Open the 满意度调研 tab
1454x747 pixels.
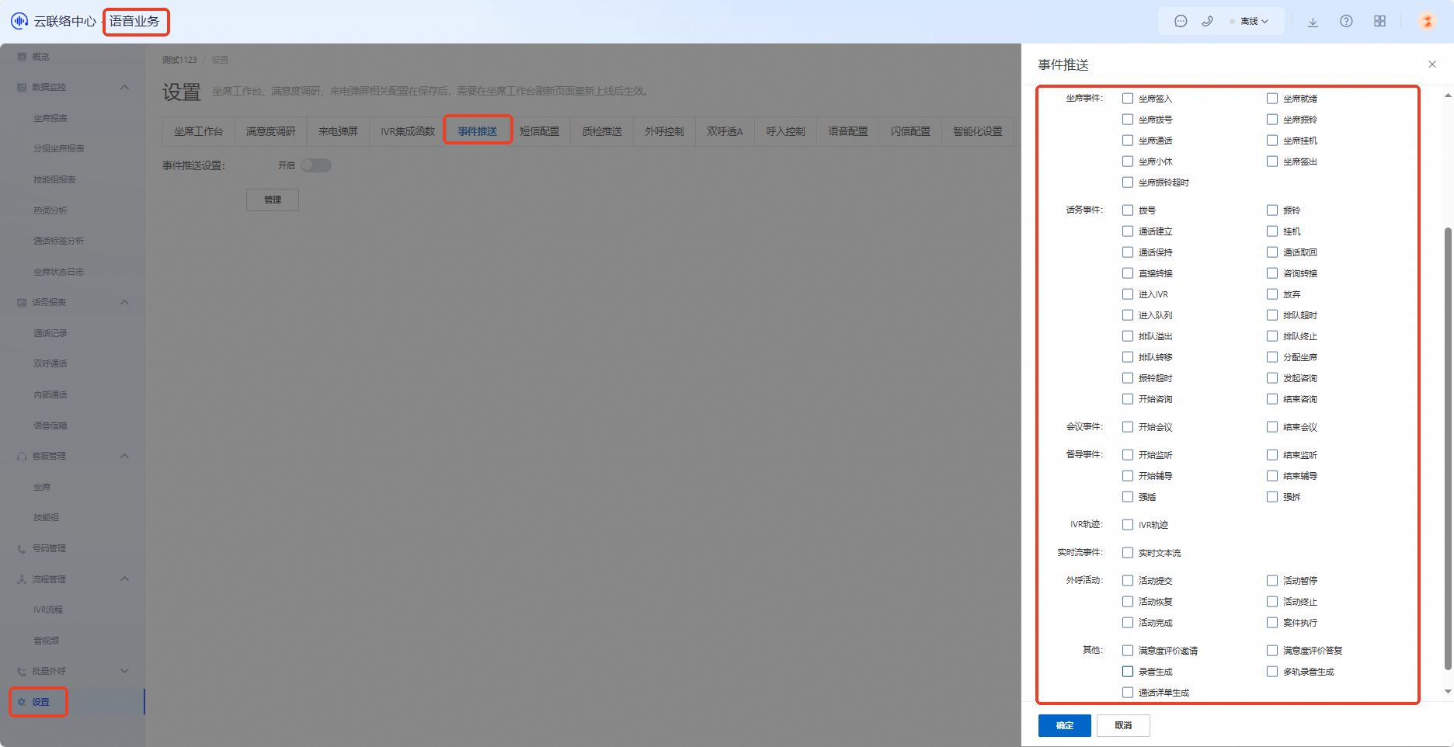(x=271, y=131)
